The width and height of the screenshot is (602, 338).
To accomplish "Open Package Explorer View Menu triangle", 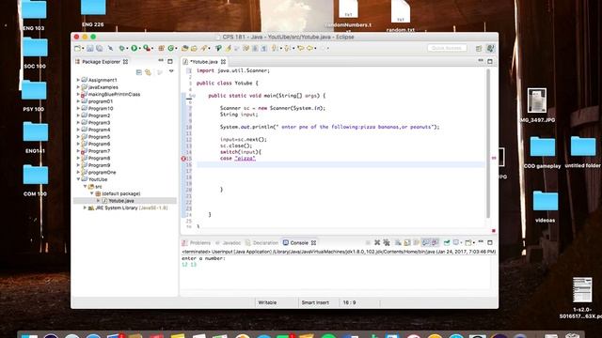I will pyautogui.click(x=171, y=71).
